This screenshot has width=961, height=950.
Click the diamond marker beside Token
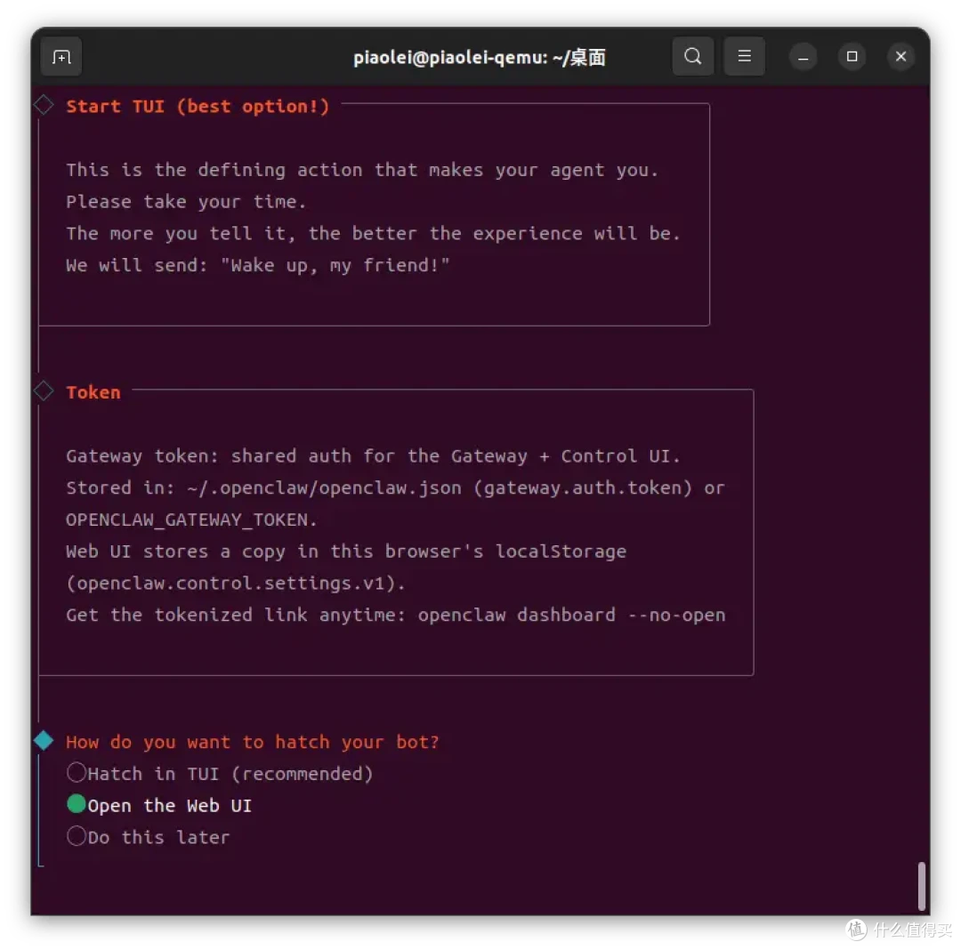(x=44, y=391)
